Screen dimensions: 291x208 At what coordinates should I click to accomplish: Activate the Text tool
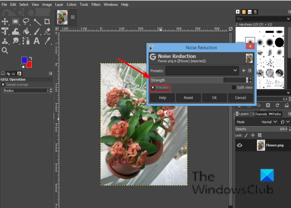37,41
